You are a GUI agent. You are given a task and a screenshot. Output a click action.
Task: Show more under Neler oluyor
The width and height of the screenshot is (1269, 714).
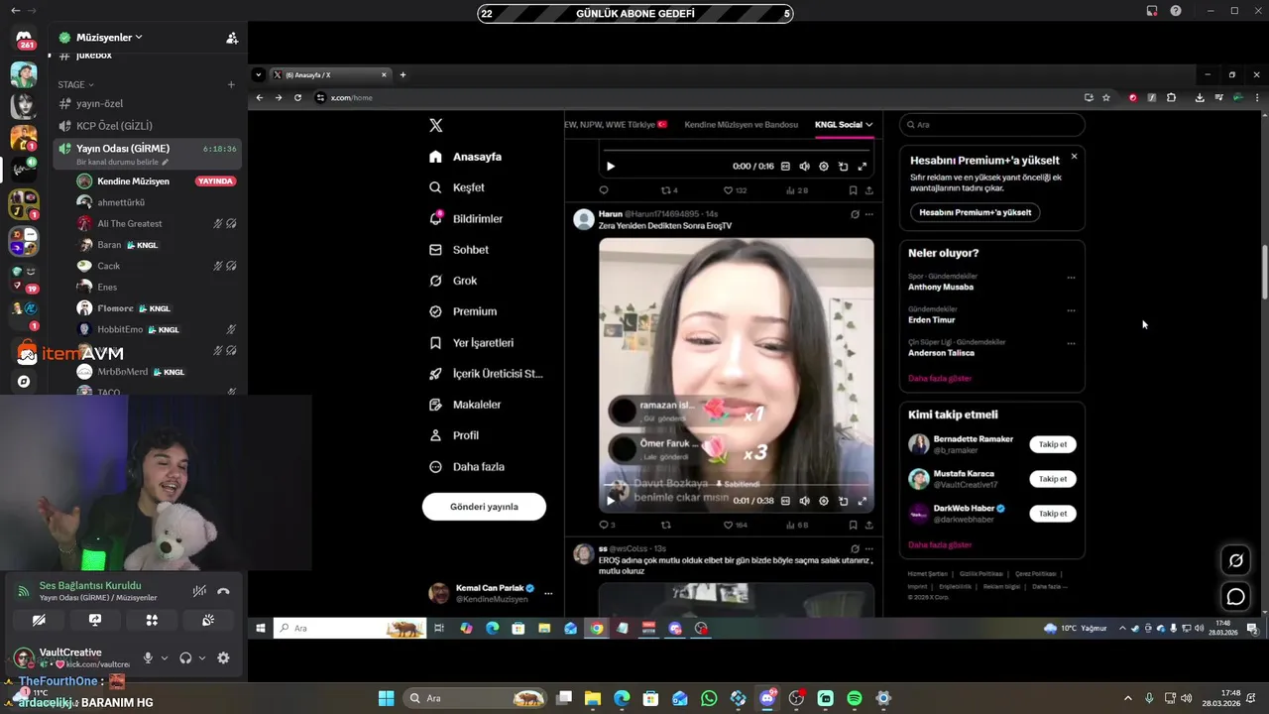click(x=940, y=379)
